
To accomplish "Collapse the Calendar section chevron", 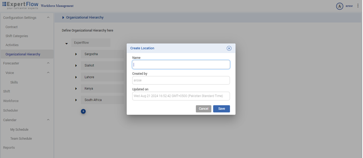I will tap(48, 120).
